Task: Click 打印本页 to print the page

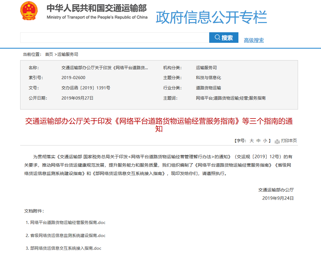Action: pyautogui.click(x=289, y=141)
